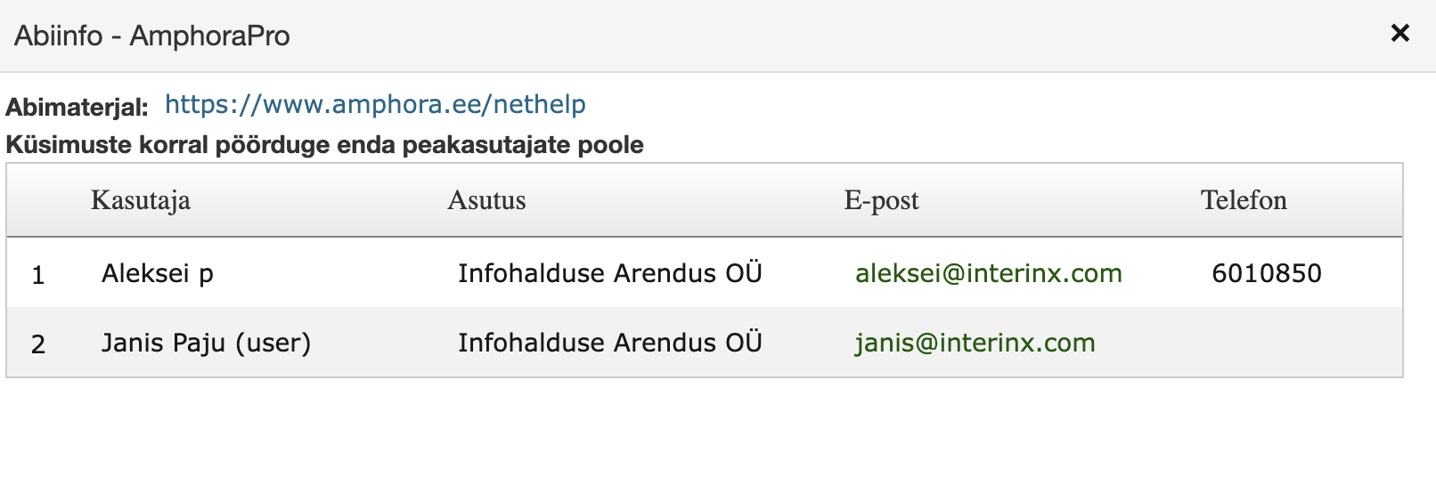Open the amphora.ee/nethelp help link
1436x477 pixels.
coord(375,105)
